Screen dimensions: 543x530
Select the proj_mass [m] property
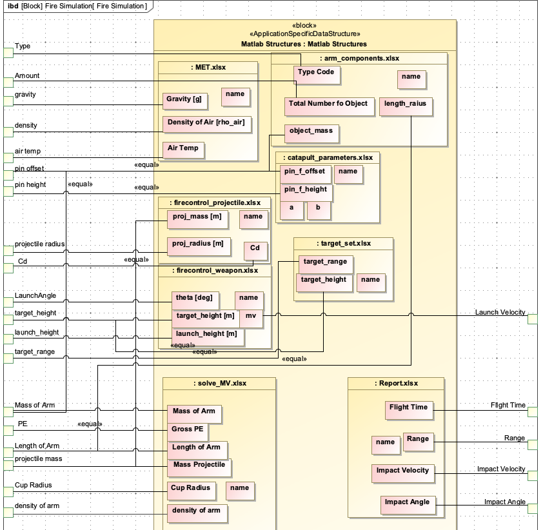click(198, 220)
